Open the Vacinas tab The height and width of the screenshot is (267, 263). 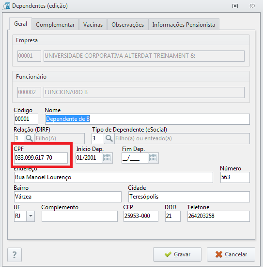93,25
